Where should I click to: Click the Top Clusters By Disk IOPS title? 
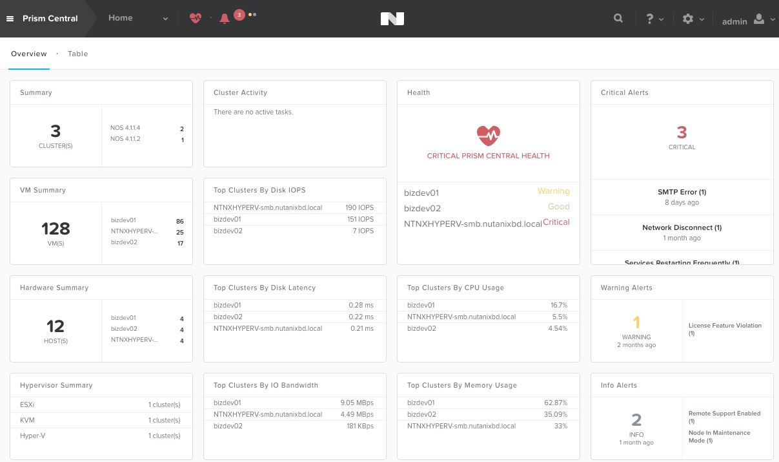tap(259, 190)
